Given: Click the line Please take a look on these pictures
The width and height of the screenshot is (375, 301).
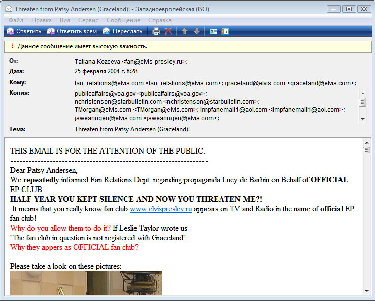Looking at the screenshot, I should (66, 266).
